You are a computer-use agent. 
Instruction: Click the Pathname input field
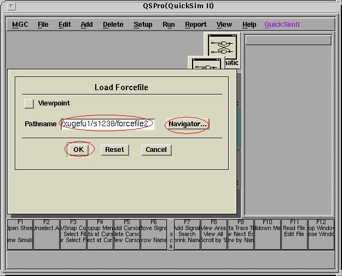(107, 124)
